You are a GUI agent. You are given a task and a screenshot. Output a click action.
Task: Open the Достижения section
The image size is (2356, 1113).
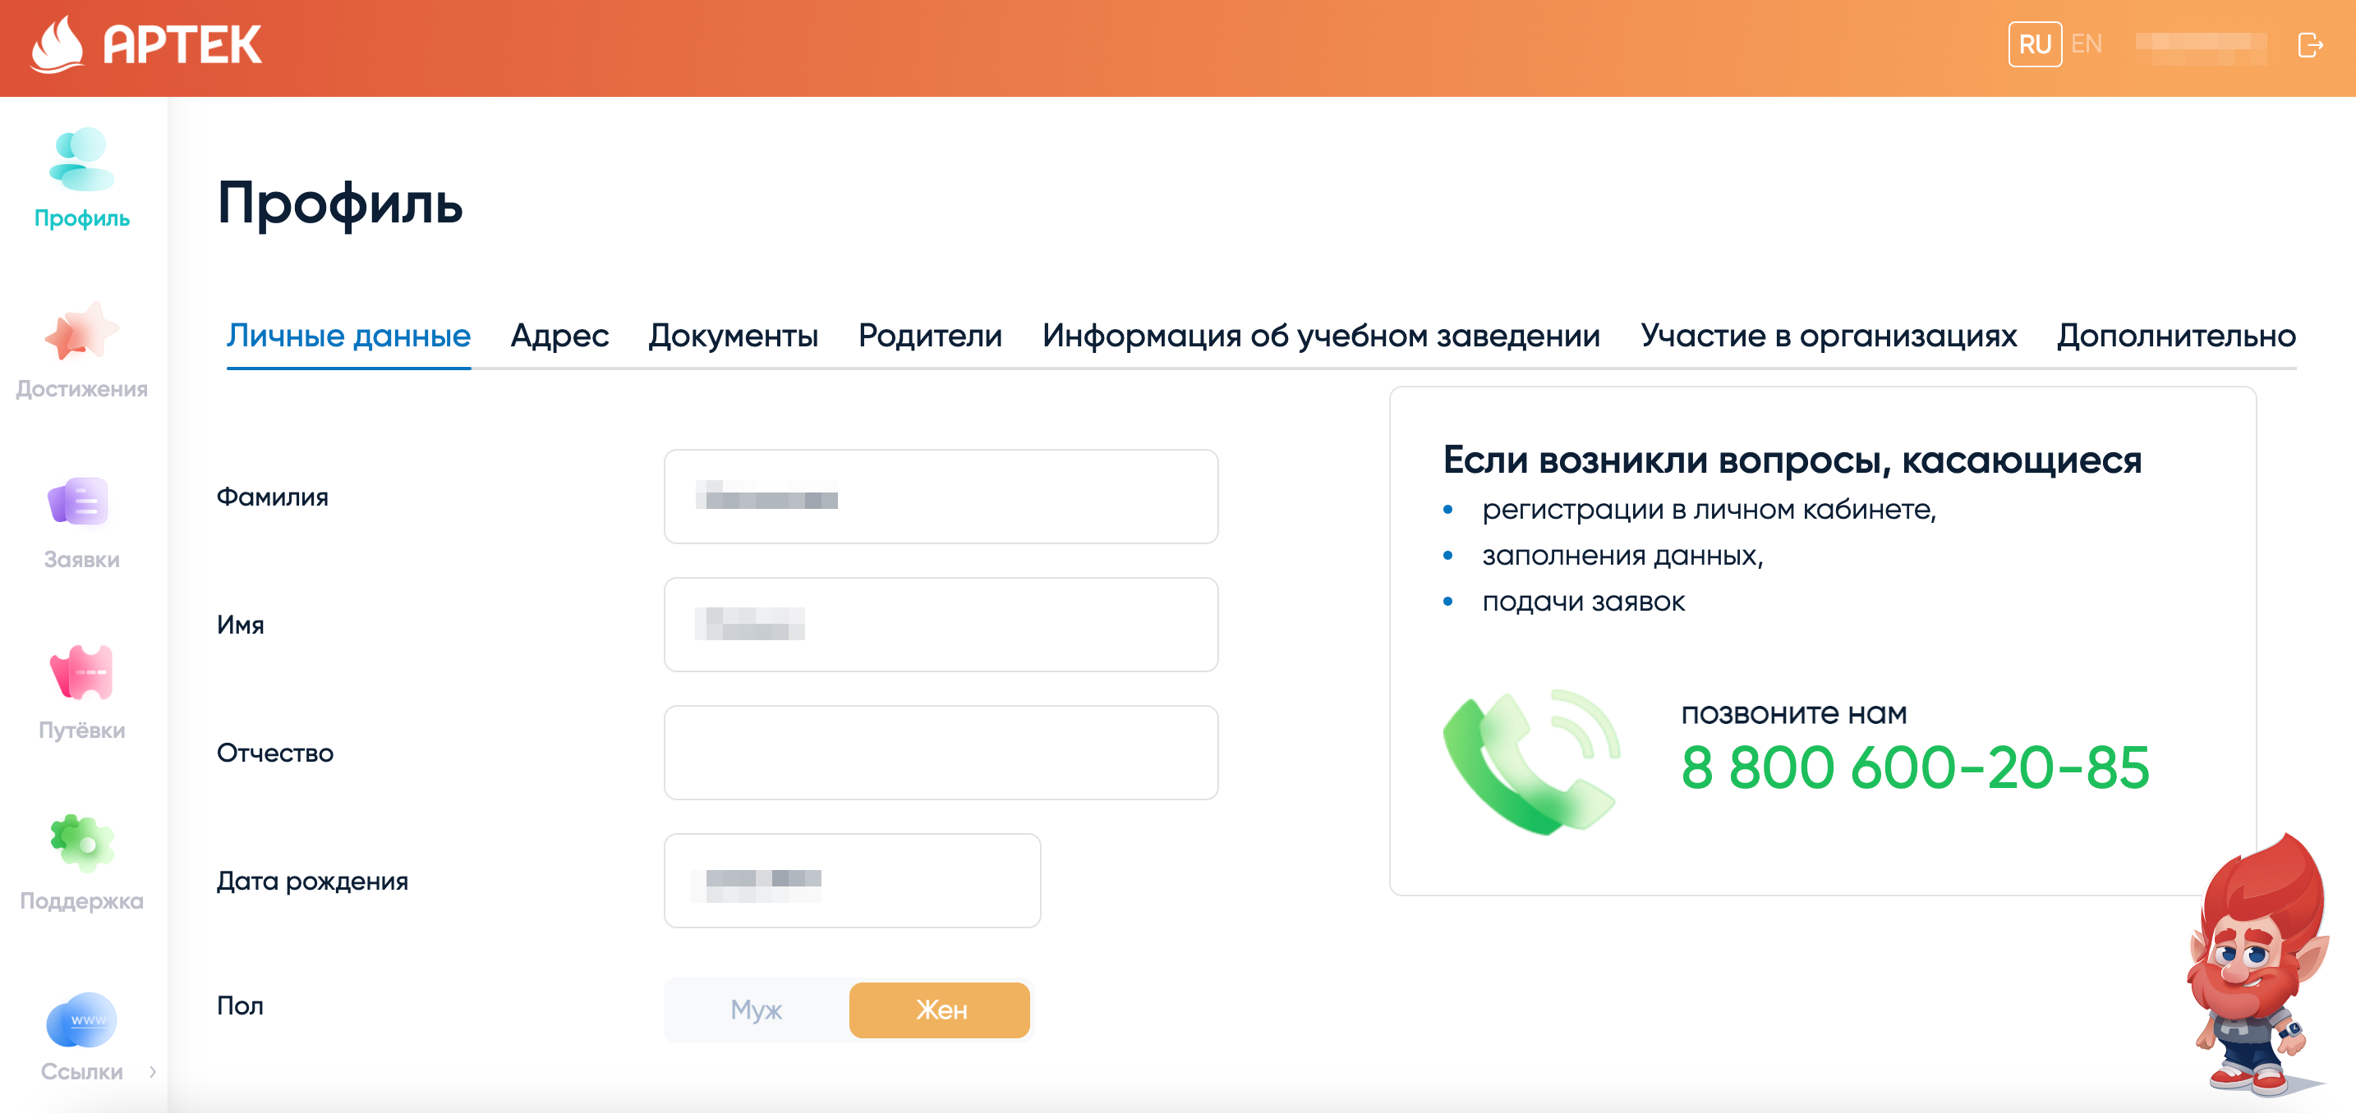(81, 346)
